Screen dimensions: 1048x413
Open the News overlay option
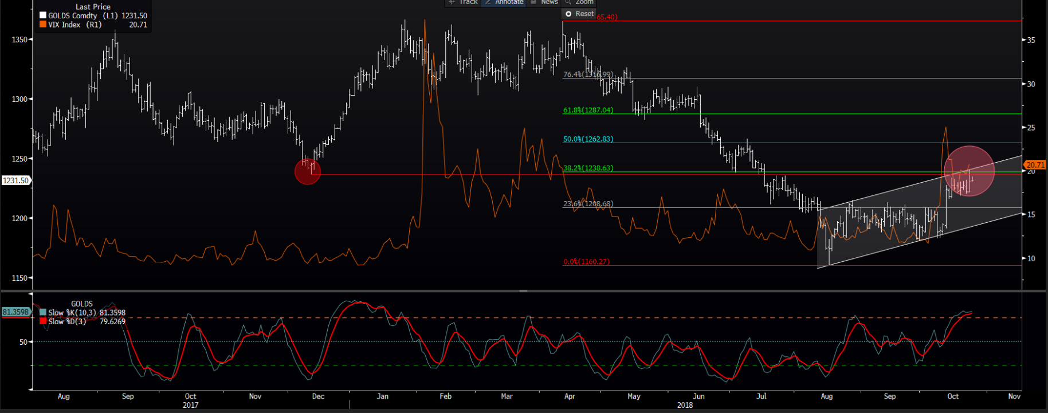click(x=544, y=2)
